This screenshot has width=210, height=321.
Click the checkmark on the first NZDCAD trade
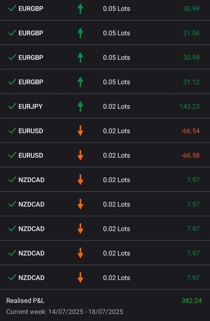pyautogui.click(x=12, y=180)
